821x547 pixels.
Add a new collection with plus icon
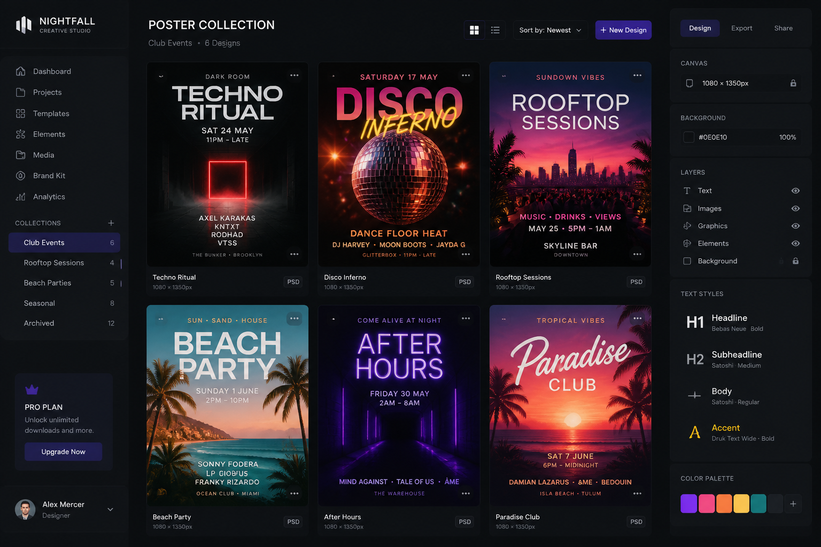(x=111, y=223)
